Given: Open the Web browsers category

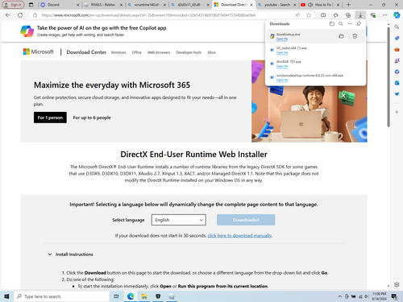Looking at the screenshot, I should (159, 52).
